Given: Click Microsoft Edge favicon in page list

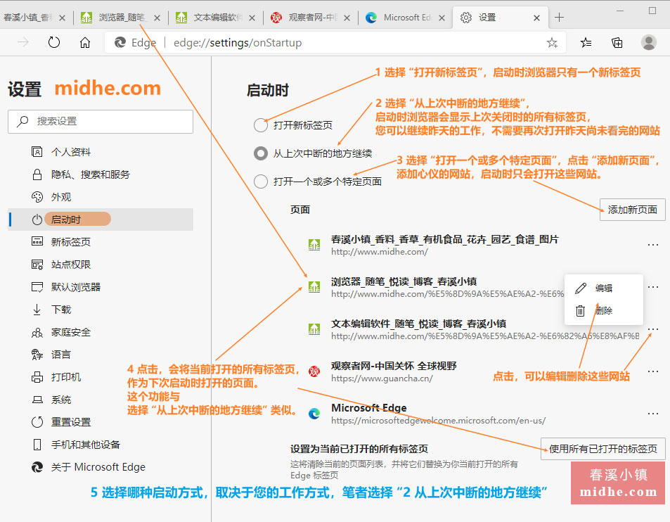Looking at the screenshot, I should (314, 414).
